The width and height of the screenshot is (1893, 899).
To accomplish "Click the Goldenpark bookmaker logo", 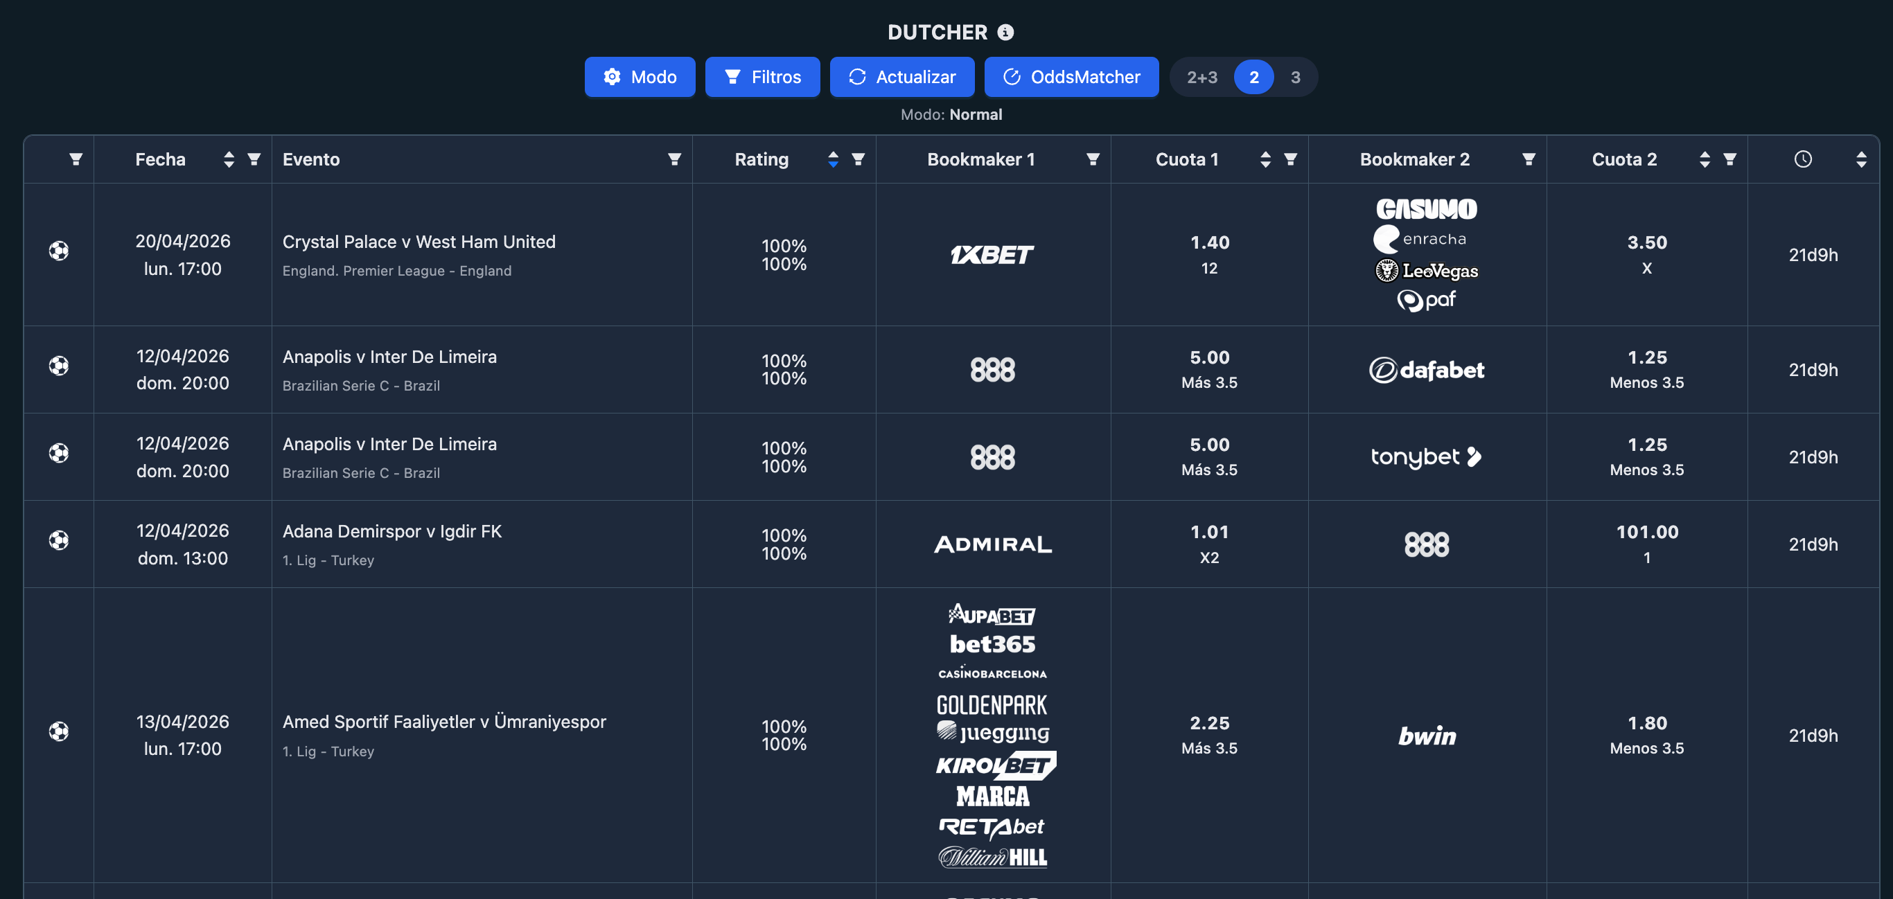I will (x=992, y=705).
